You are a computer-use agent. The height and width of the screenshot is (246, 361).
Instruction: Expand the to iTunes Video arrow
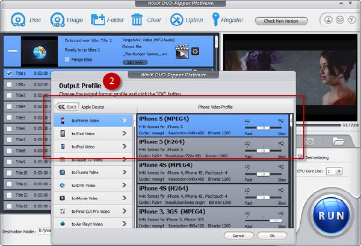pos(125,172)
